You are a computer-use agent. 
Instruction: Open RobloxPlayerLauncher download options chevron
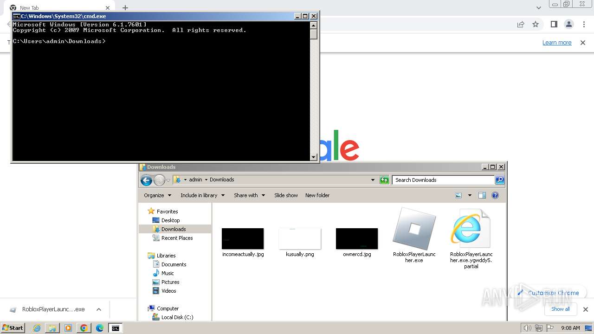pyautogui.click(x=99, y=309)
